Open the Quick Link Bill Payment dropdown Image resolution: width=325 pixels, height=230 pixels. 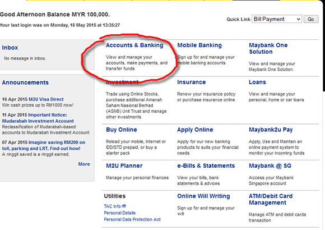(277, 19)
